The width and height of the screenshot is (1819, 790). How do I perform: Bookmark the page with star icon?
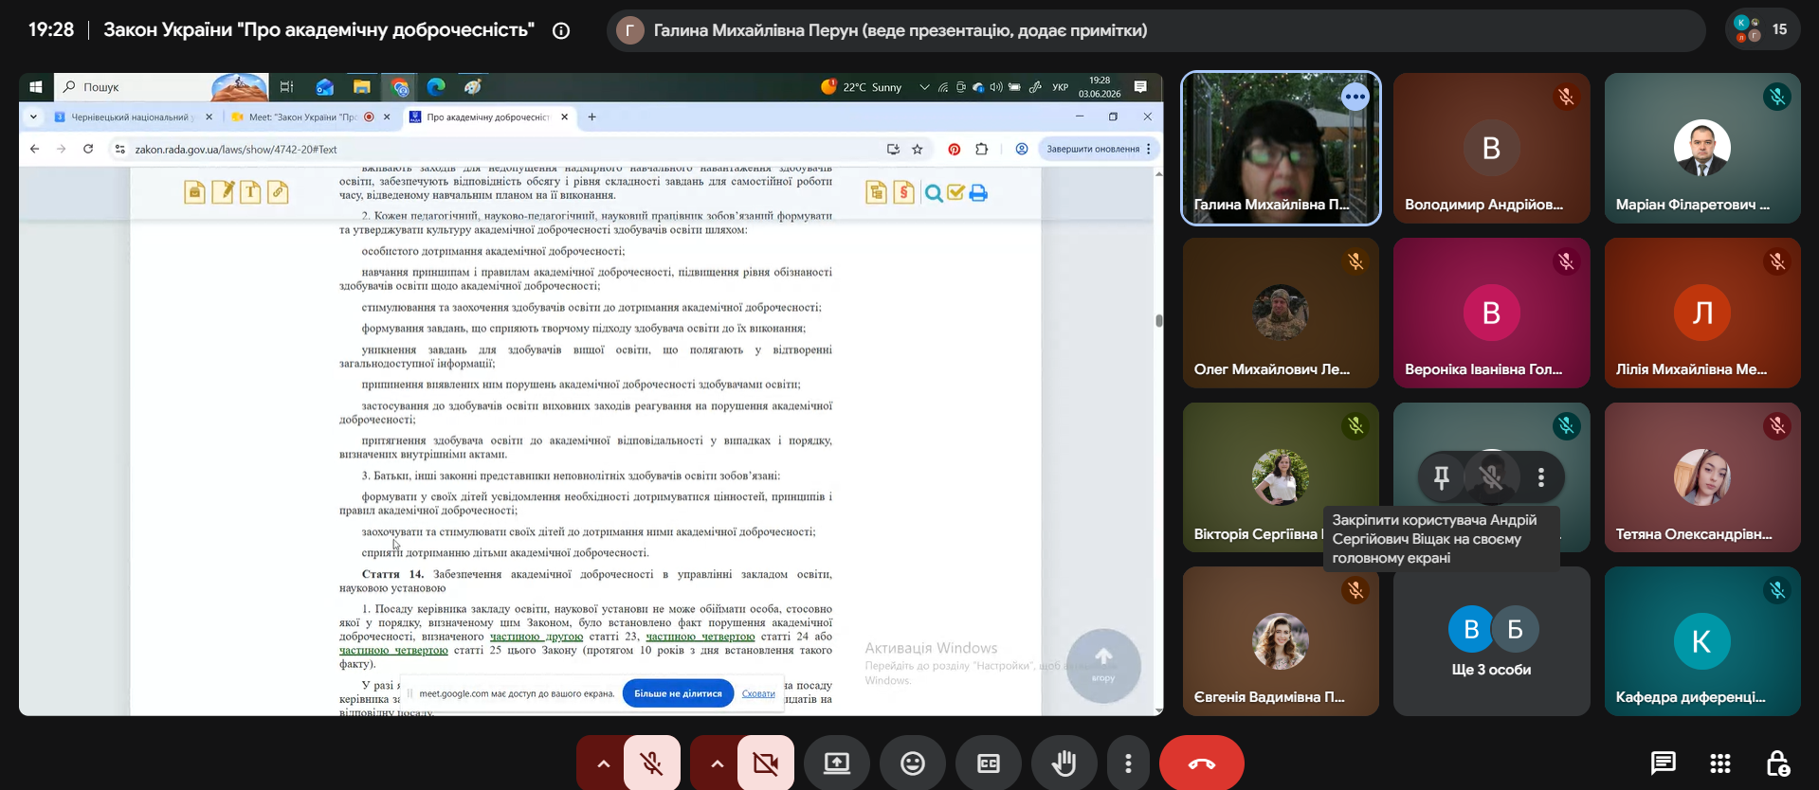[918, 149]
